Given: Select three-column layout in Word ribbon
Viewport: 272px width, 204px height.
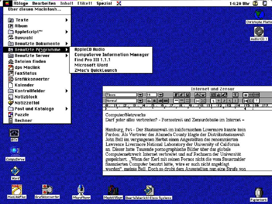Looking at the screenshot, I should tap(256, 95).
